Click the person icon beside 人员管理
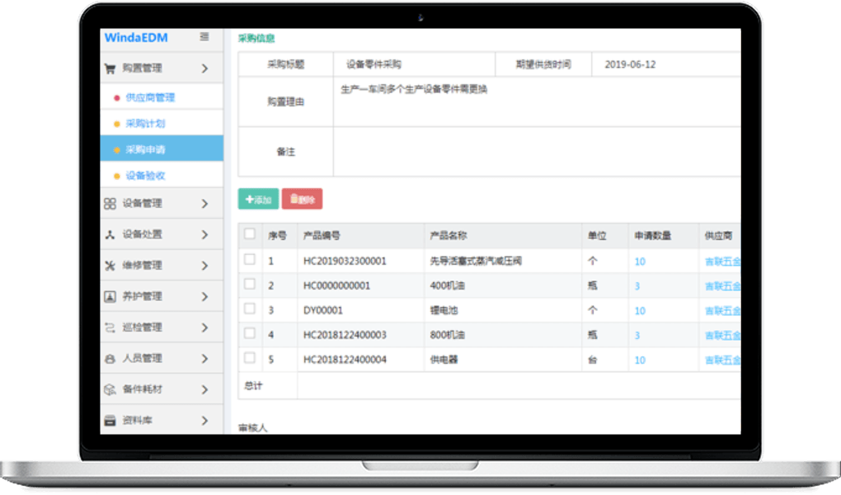The height and width of the screenshot is (495, 841). click(109, 359)
